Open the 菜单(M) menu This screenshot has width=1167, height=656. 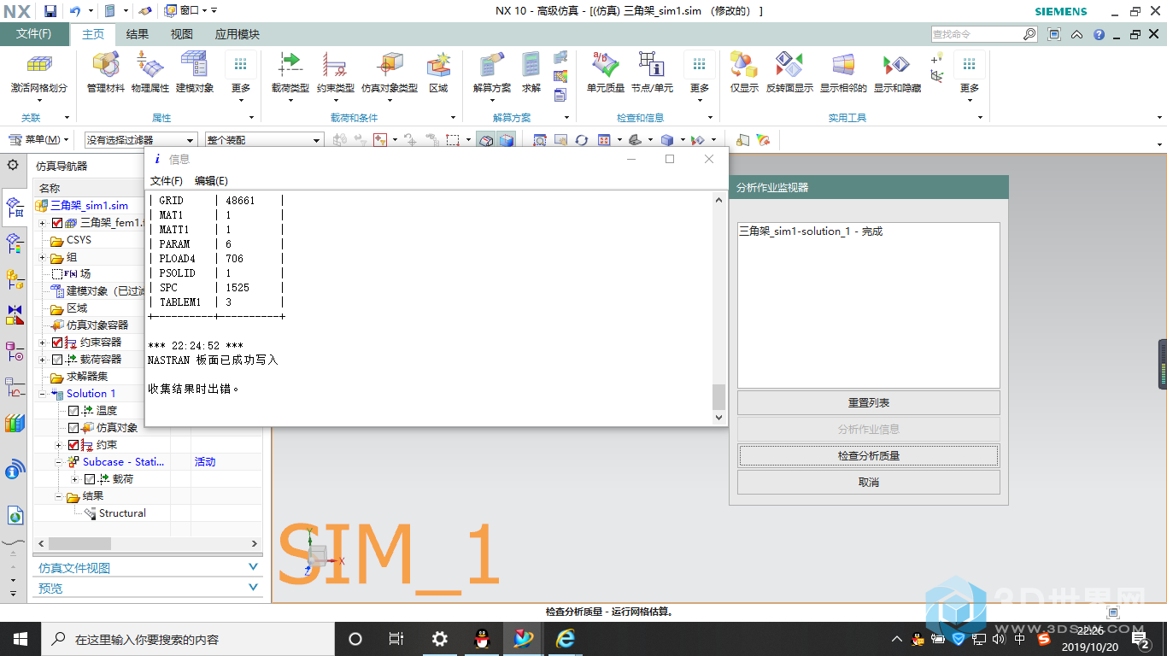39,139
